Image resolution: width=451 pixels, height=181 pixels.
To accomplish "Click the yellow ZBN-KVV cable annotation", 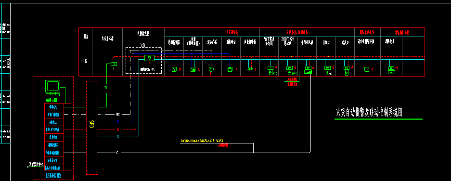I will tap(202, 141).
